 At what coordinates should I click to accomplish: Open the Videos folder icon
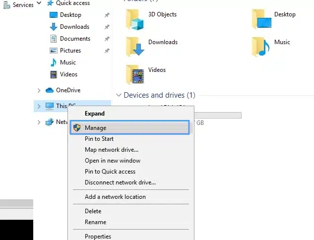(135, 74)
